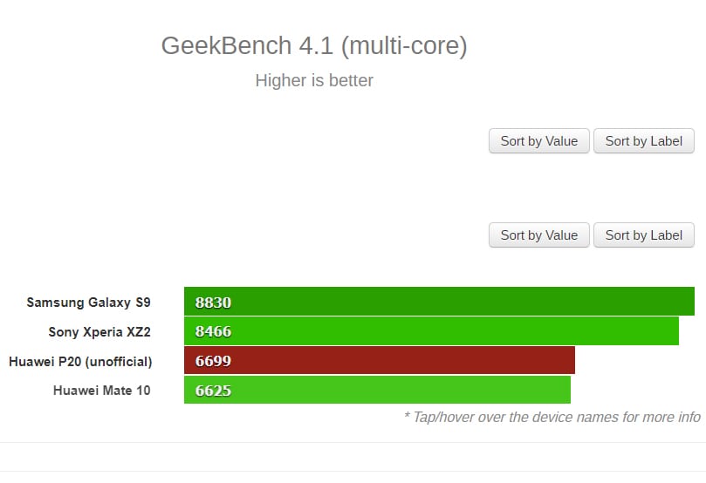
Task: Click the red Huawei P20 bar
Action: (380, 360)
